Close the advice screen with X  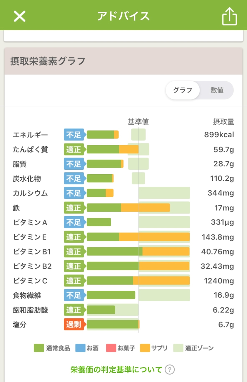pos(20,16)
